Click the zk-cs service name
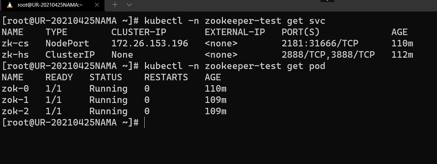The height and width of the screenshot is (164, 437). coord(15,44)
